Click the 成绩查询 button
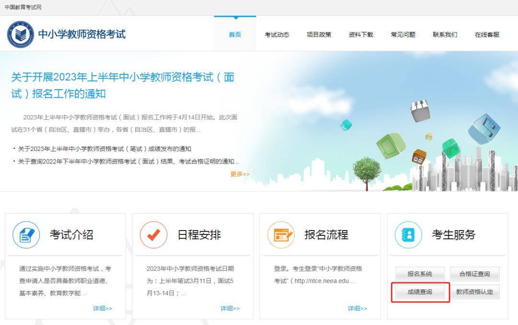This screenshot has height=325, width=518. [420, 292]
